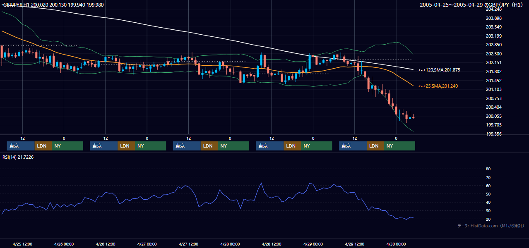Select the 4/26 12:00 time axis label
529x248 pixels.
click(x=105, y=244)
